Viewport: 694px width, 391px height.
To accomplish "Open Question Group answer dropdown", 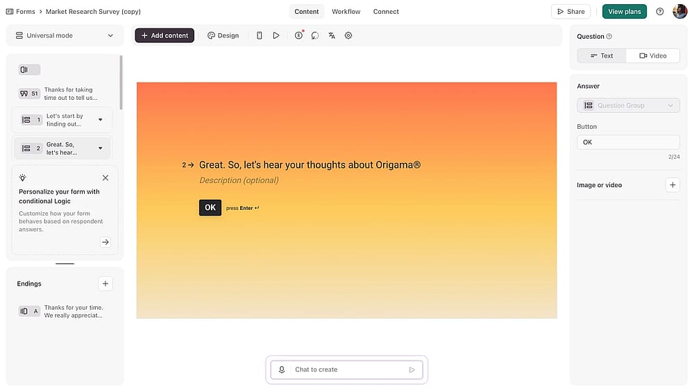I will click(628, 105).
